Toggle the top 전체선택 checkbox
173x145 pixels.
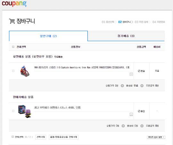coord(13,47)
